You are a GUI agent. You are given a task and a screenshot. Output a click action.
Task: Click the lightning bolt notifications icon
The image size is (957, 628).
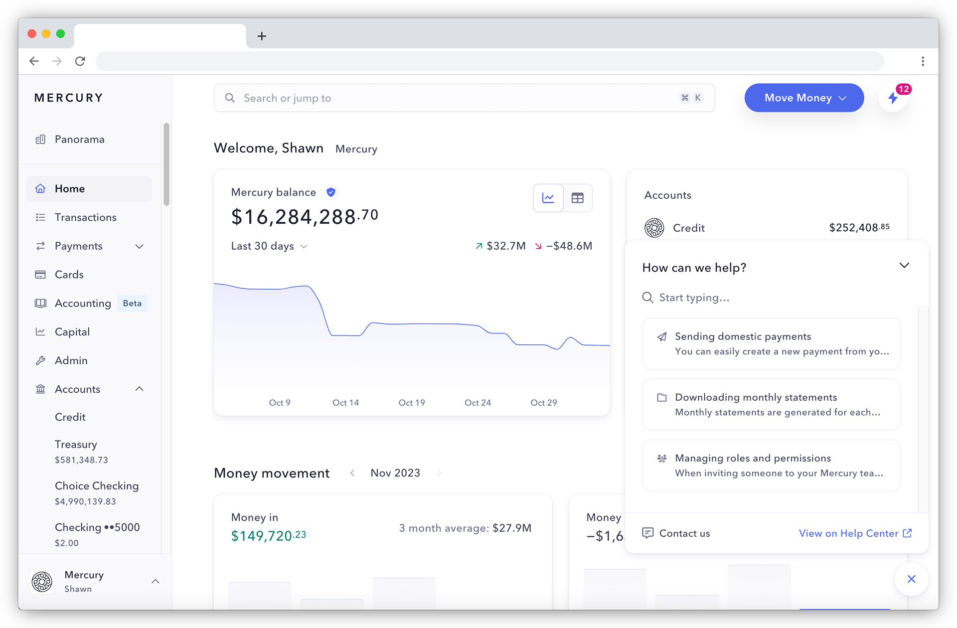tap(893, 98)
